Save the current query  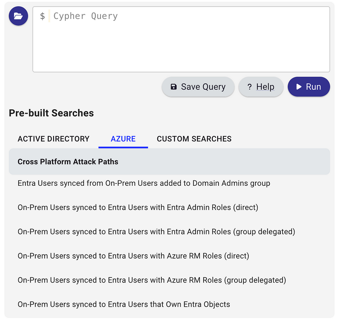(x=198, y=87)
